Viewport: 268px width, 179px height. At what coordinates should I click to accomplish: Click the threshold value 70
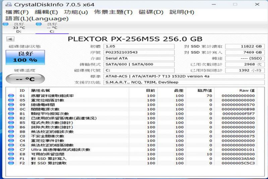pos(209,96)
